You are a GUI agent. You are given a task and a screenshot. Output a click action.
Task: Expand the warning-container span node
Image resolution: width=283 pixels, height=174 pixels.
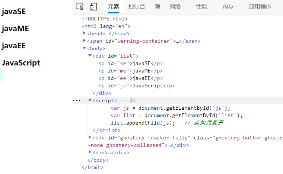point(85,41)
